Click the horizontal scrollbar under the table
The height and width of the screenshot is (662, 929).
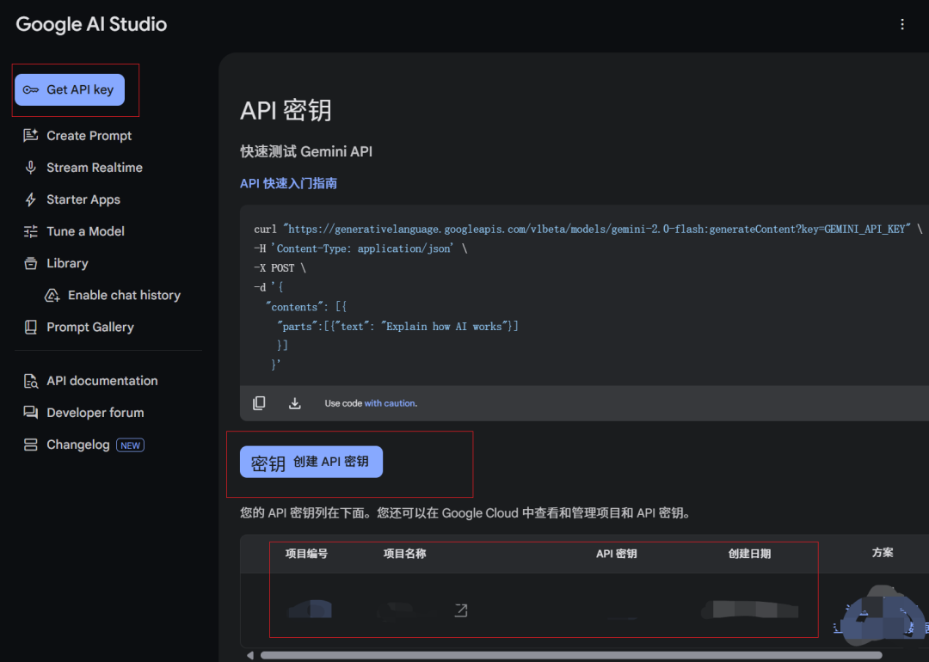click(x=571, y=655)
